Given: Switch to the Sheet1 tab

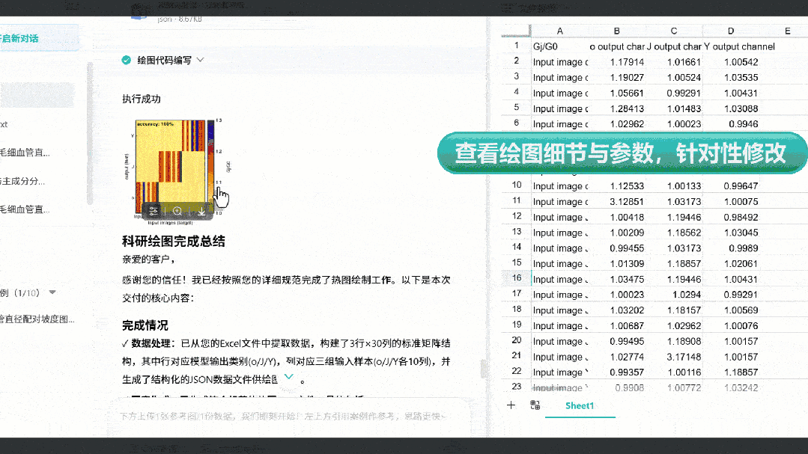Looking at the screenshot, I should [x=579, y=405].
